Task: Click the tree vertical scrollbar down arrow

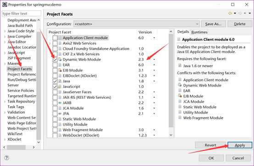Action: [x=39, y=142]
